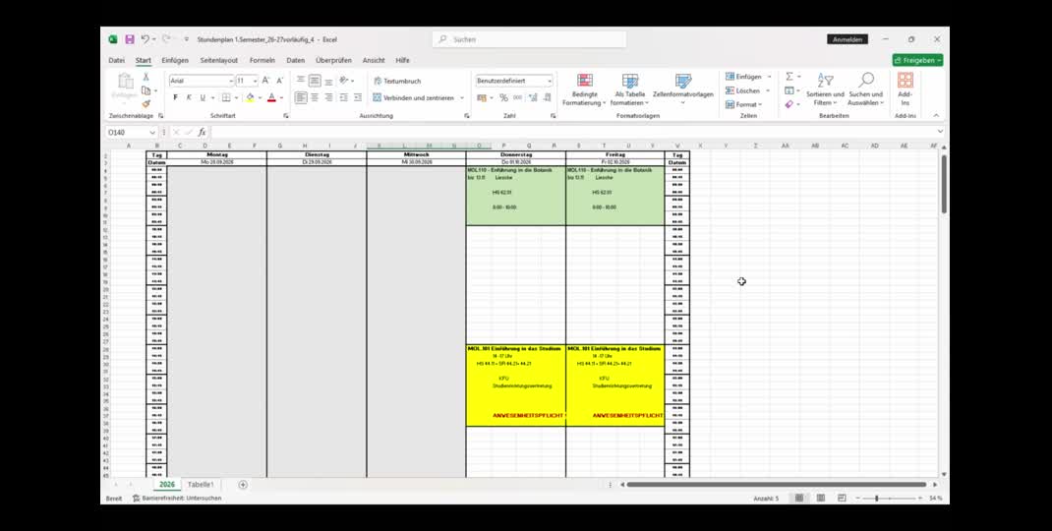Collapse the ribbon with chevron arrow
Screen dimensions: 1052x531
(936, 115)
